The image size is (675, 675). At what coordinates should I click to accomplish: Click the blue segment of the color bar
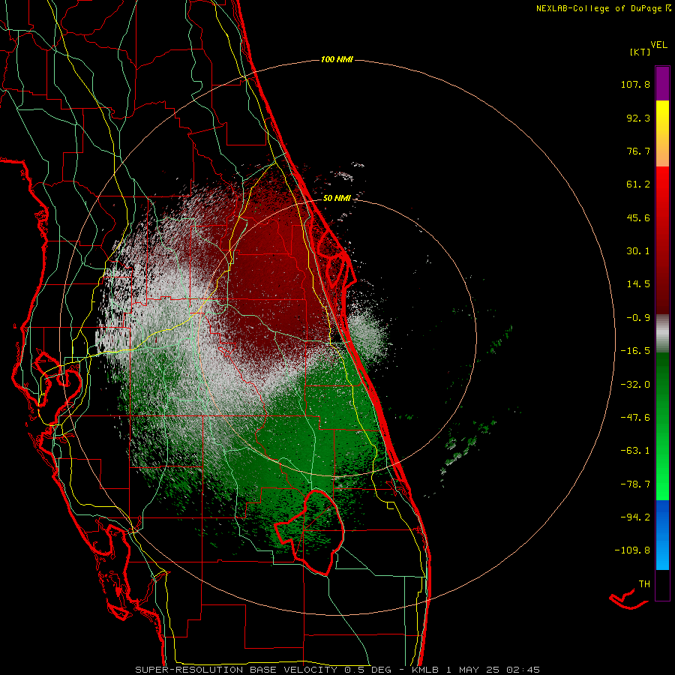pyautogui.click(x=662, y=535)
